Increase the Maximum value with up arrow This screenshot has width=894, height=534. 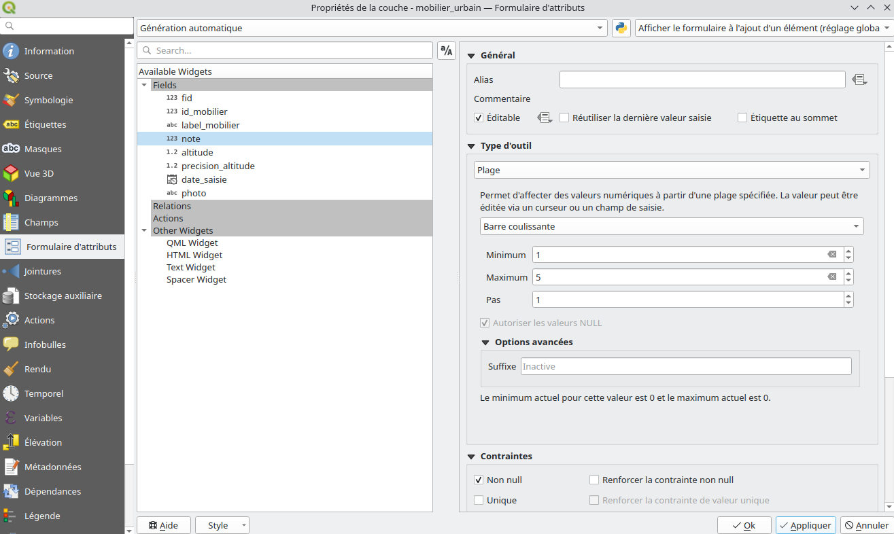[848, 274]
